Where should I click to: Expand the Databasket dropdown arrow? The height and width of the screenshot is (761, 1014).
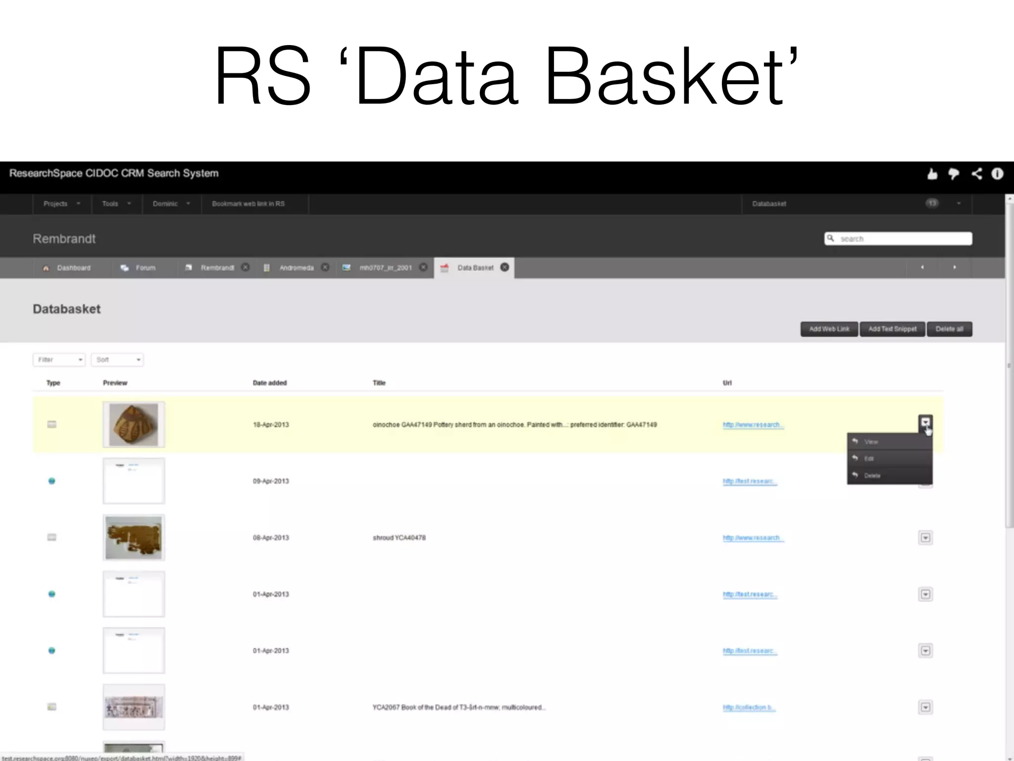[x=959, y=204]
